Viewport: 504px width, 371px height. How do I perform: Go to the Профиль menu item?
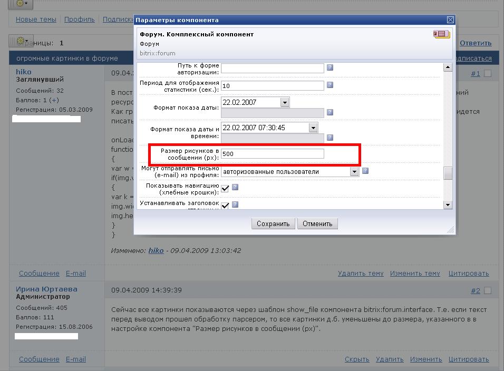80,19
